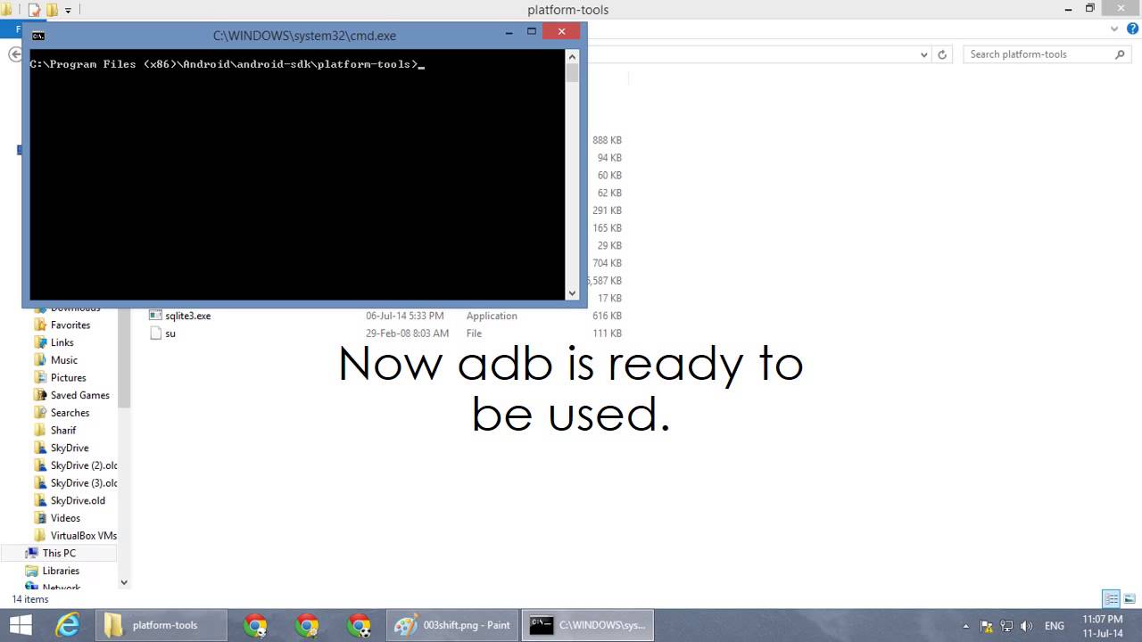This screenshot has width=1142, height=642.
Task: Select SkyDrive (3).old folder
Action: pos(84,483)
